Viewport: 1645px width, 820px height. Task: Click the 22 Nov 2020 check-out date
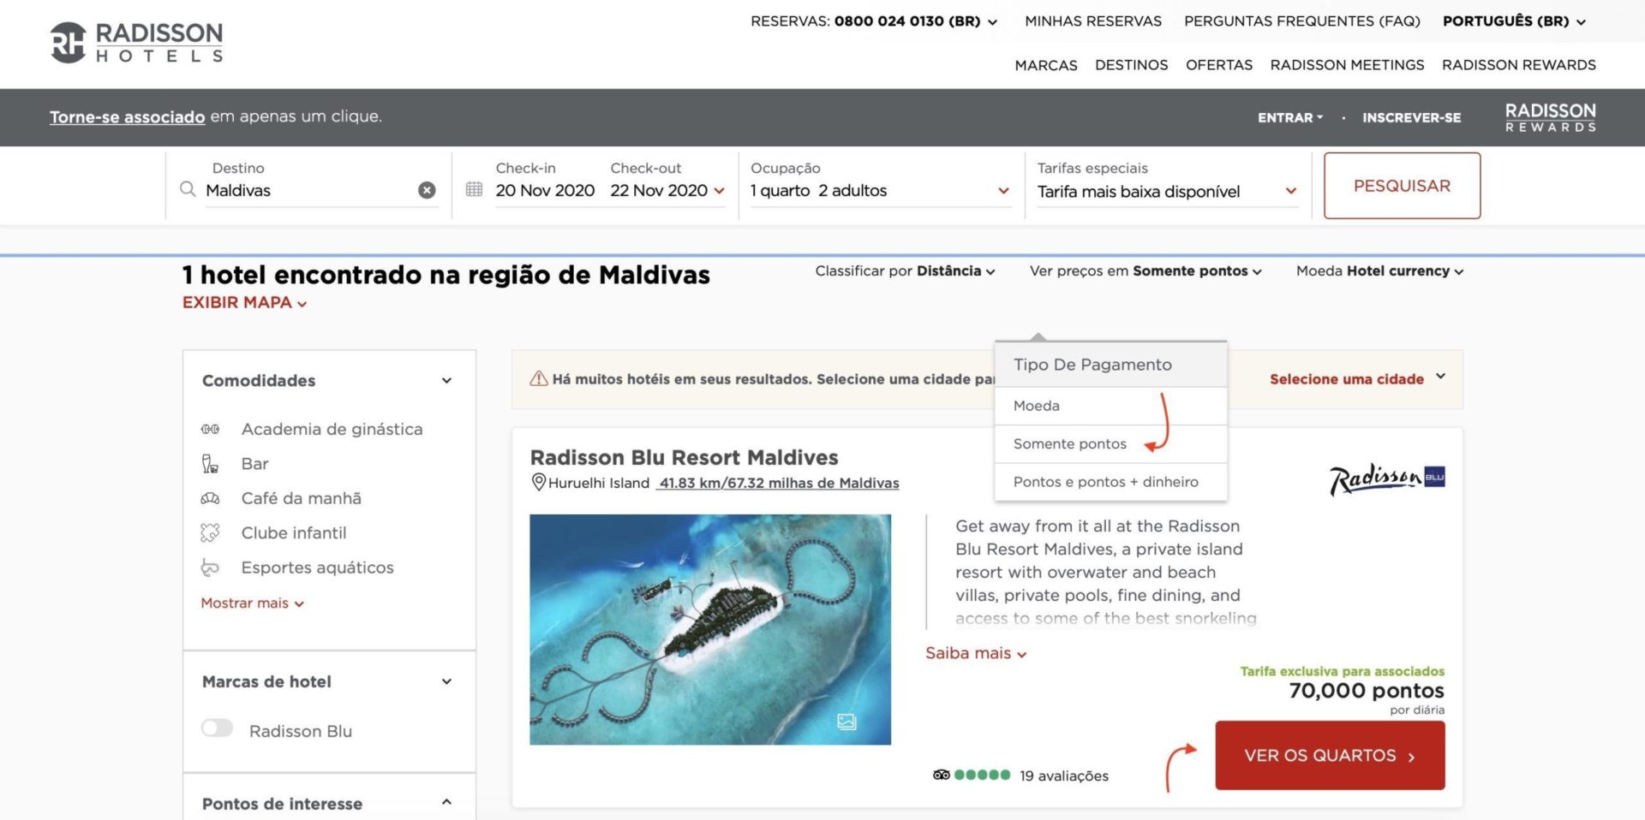pos(659,190)
